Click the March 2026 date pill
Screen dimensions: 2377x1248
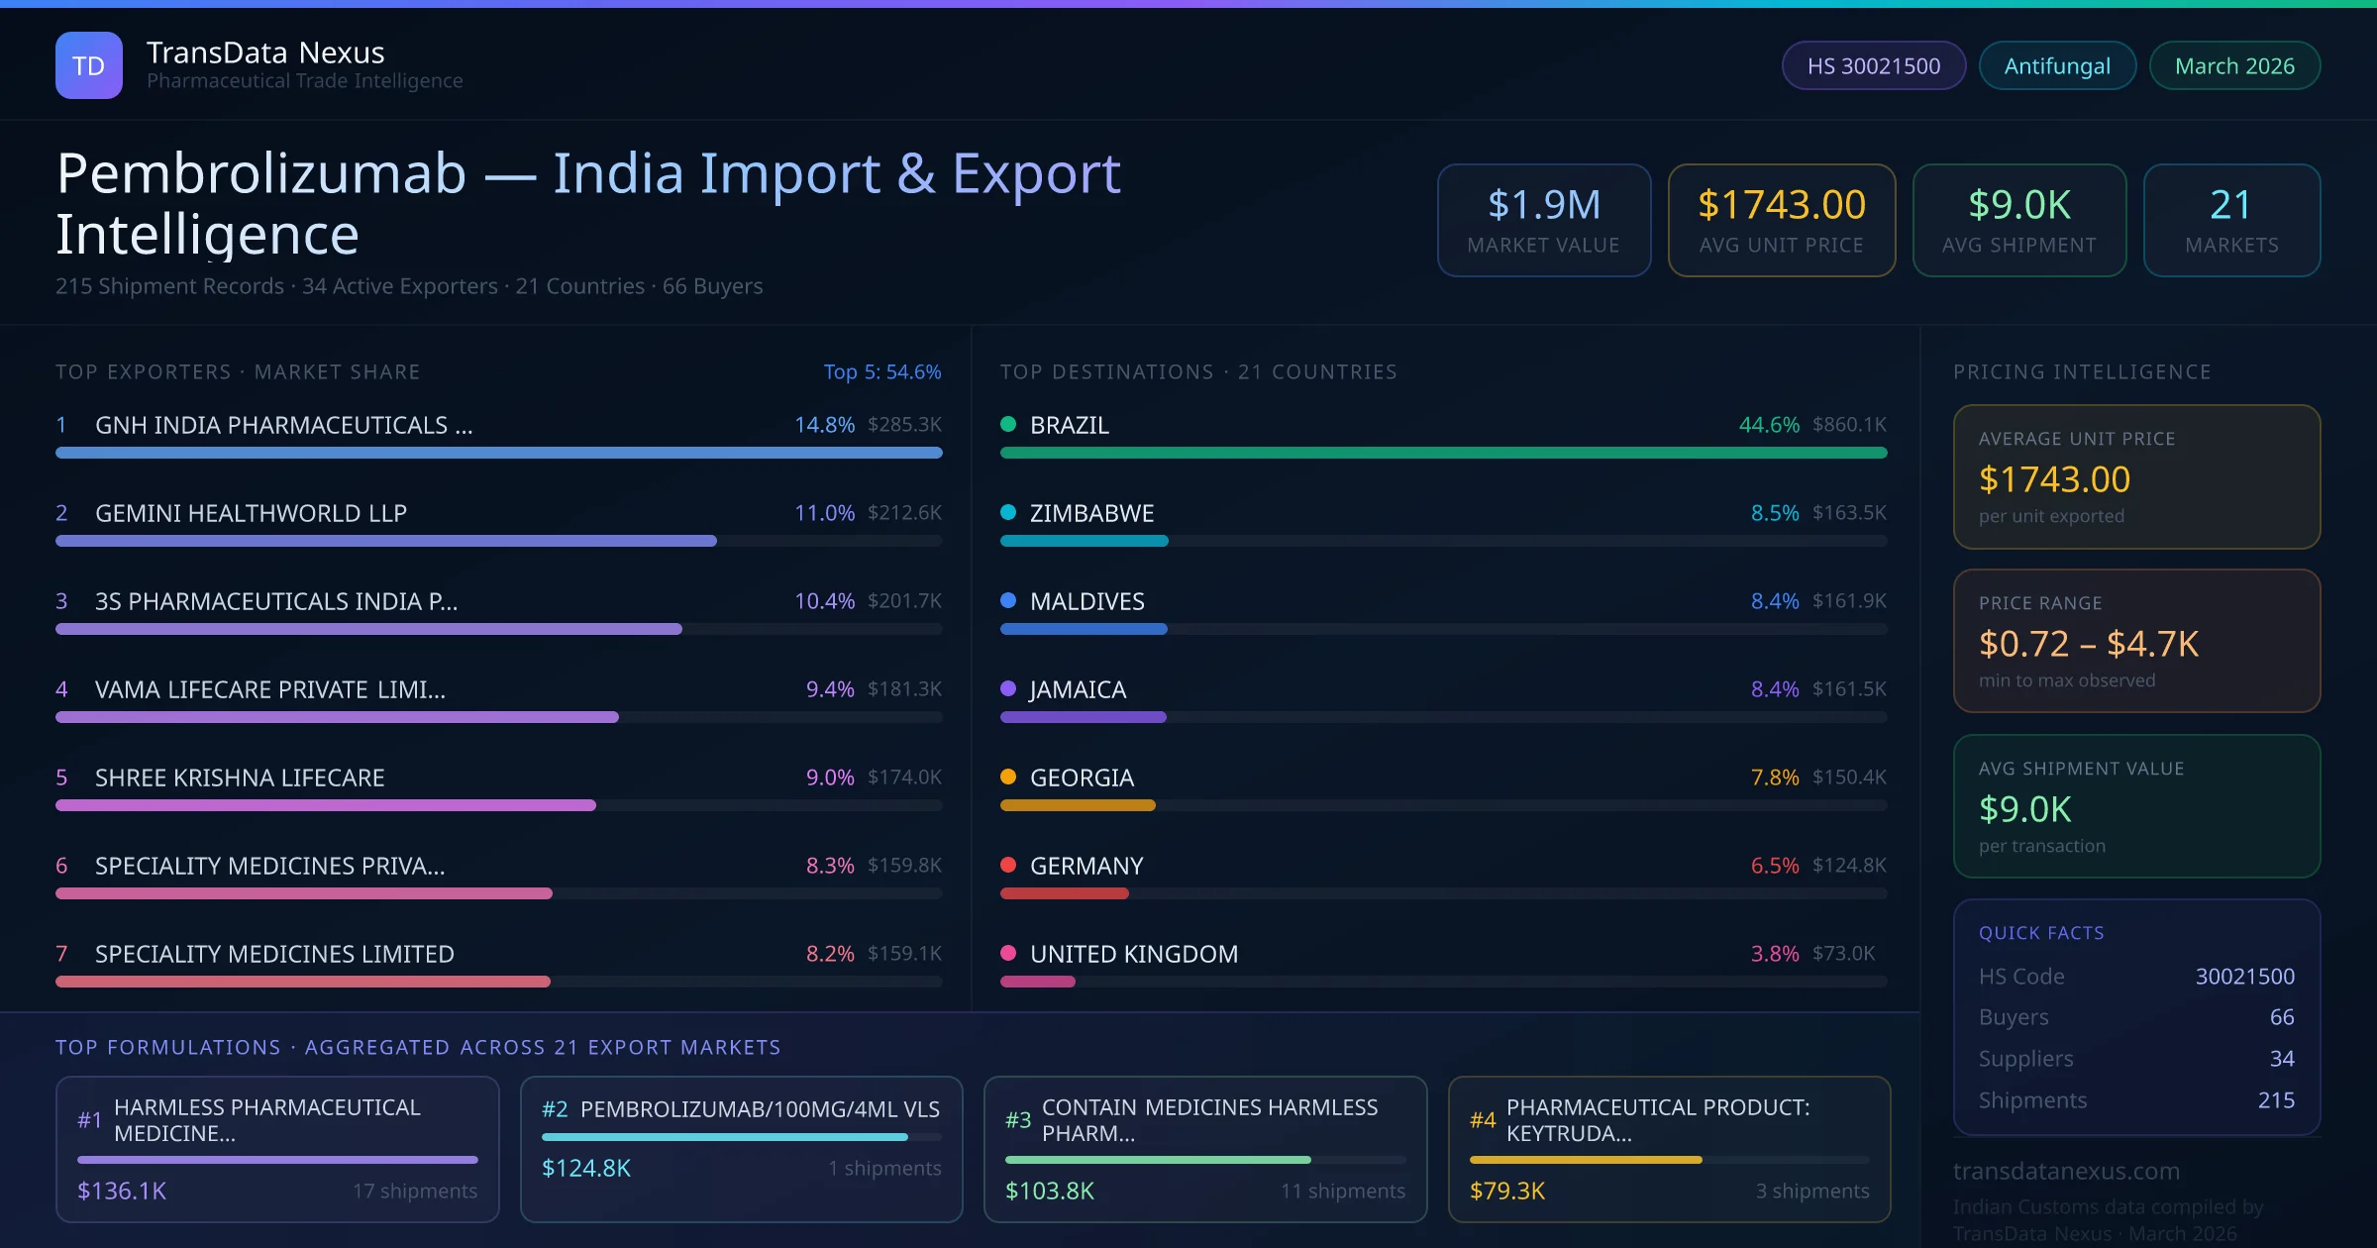click(x=2234, y=65)
